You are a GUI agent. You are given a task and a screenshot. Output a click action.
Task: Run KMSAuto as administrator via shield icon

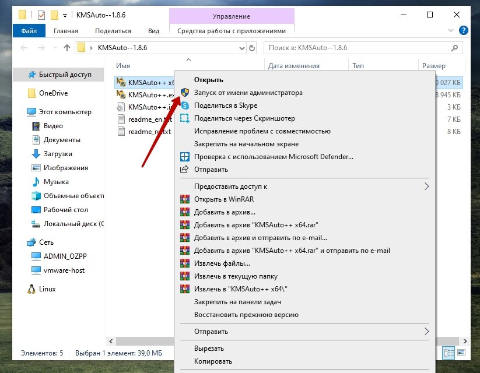tap(186, 92)
